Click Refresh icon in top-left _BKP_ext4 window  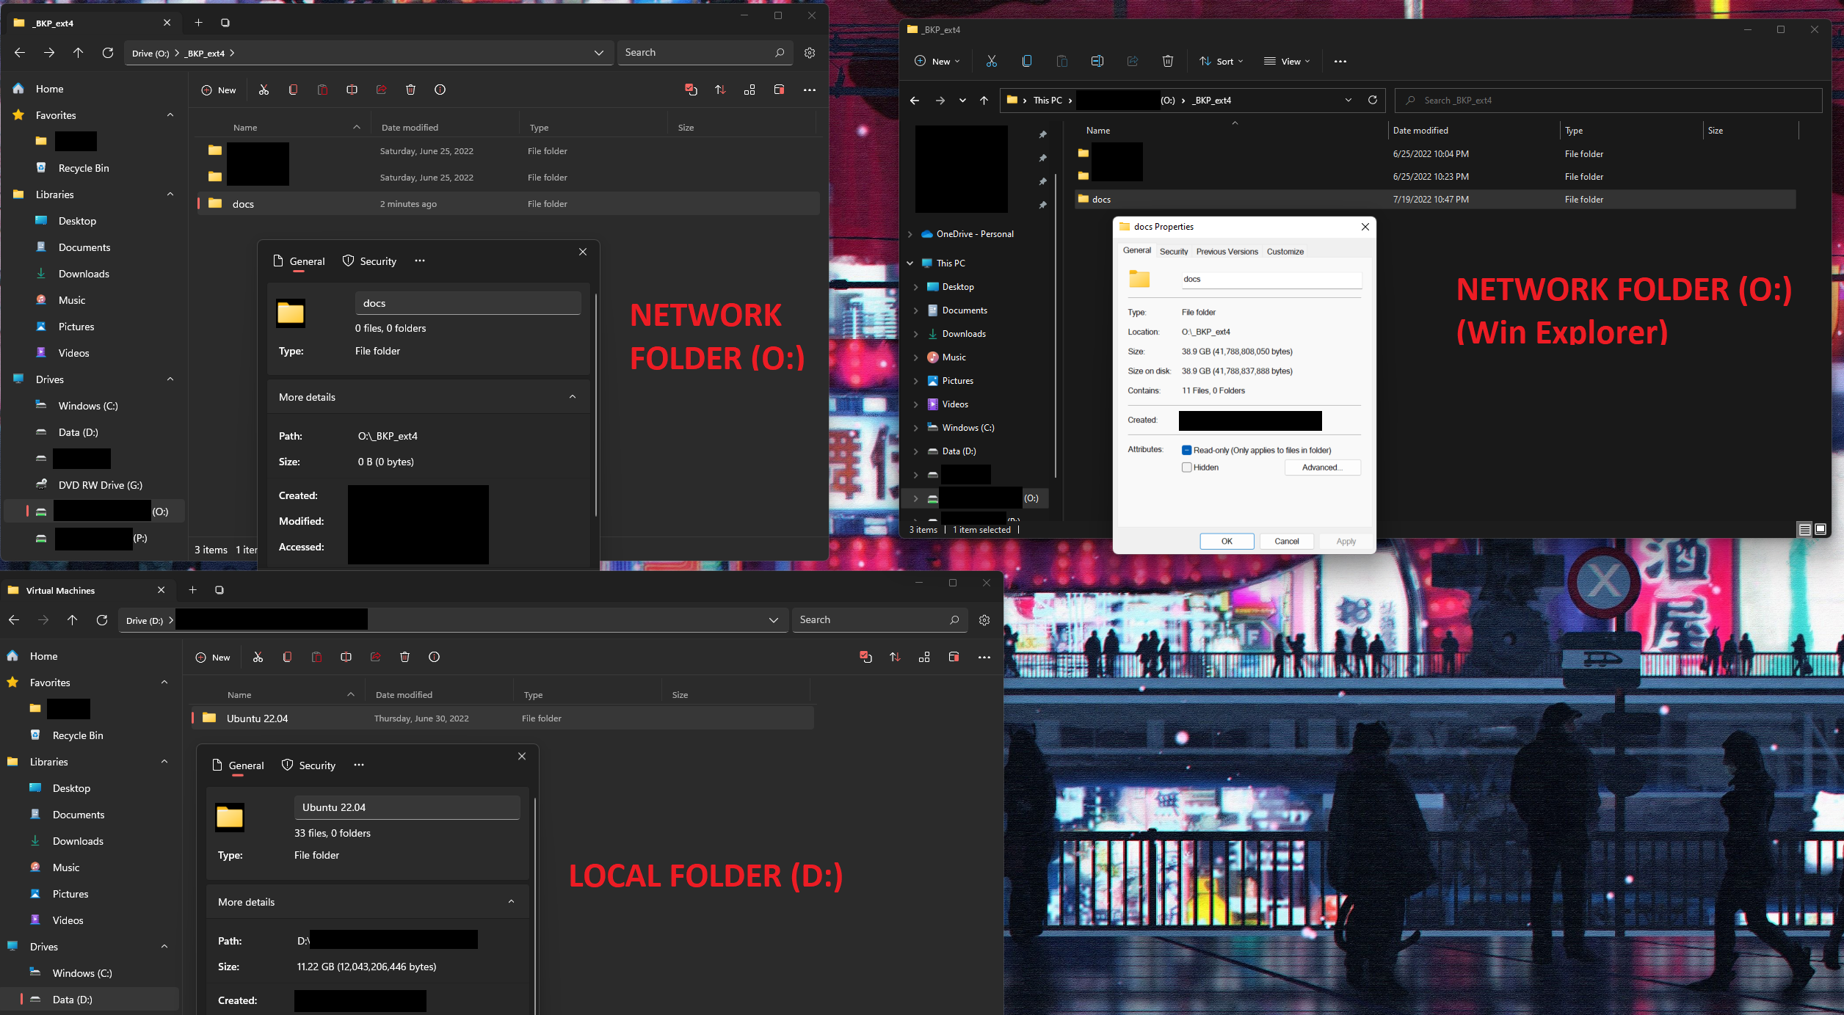click(107, 52)
